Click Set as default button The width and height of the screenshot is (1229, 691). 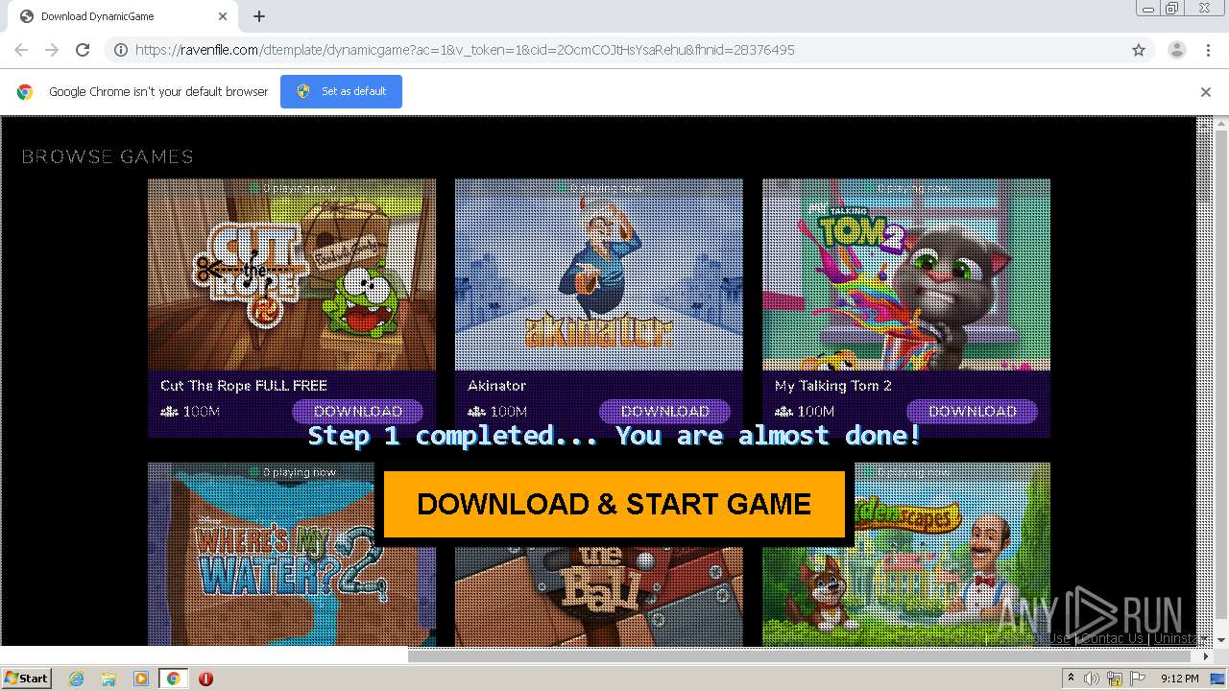click(341, 91)
